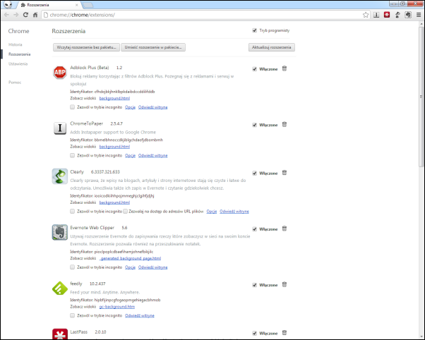Click the ChromeToPaper extension logo

tap(59, 128)
